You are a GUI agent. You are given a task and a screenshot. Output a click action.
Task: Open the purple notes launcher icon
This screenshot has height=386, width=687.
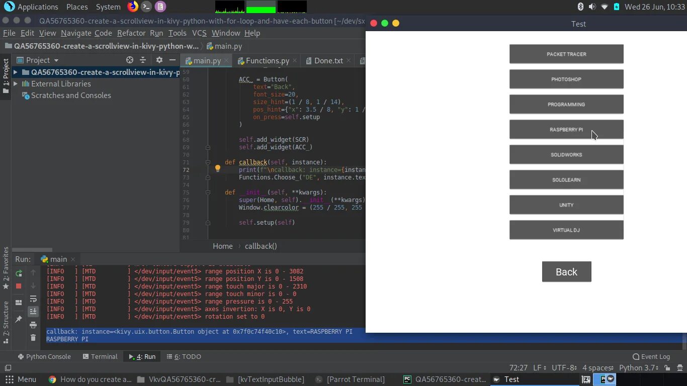point(160,7)
